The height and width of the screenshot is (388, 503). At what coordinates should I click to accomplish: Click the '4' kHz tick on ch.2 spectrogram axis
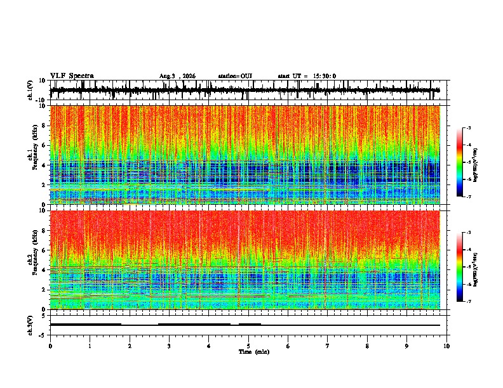pyautogui.click(x=44, y=270)
